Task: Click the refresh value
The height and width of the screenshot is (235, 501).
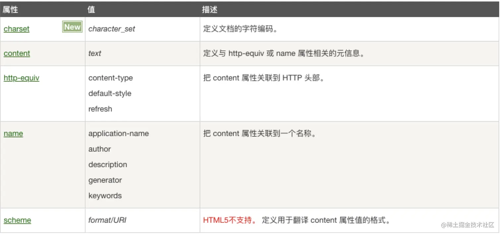Action: (x=100, y=109)
